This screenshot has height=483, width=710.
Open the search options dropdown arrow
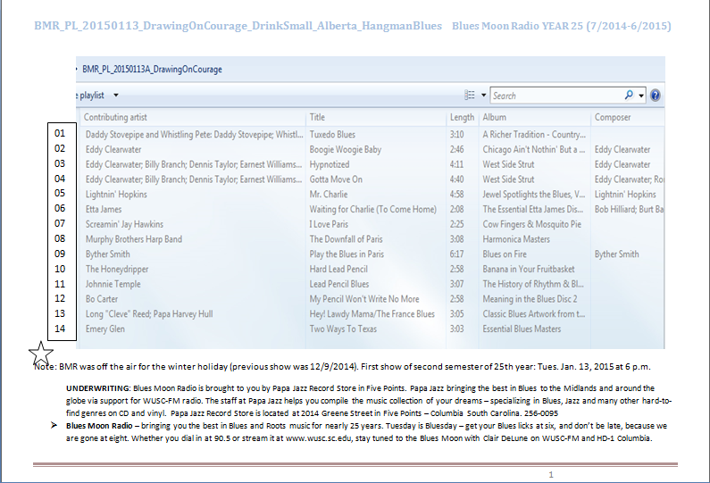click(x=641, y=96)
